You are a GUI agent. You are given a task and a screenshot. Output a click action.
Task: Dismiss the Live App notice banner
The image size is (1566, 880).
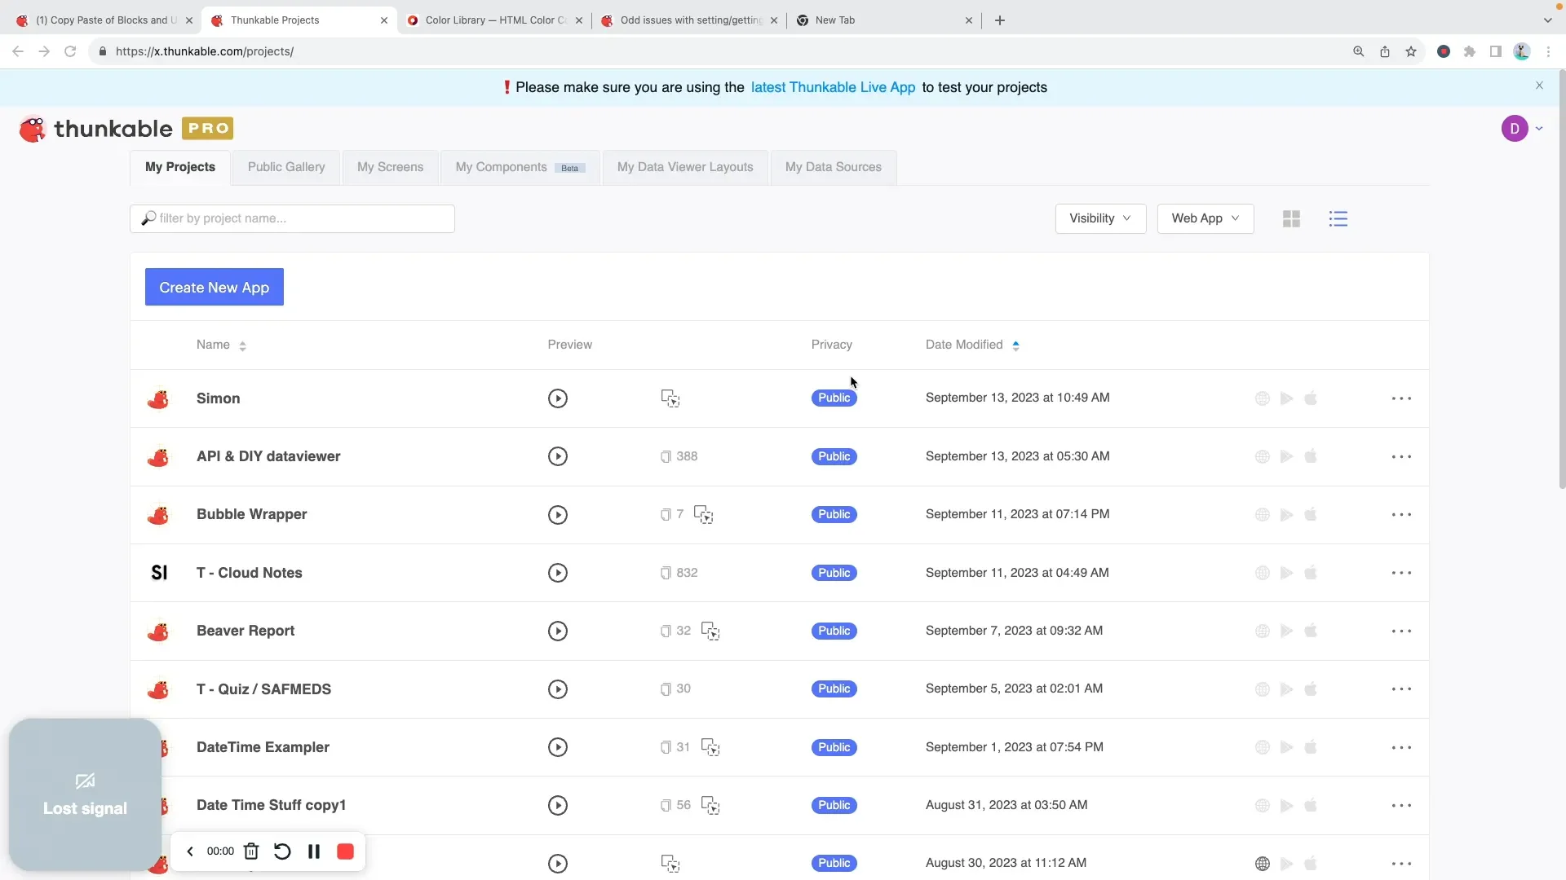pos(1539,86)
